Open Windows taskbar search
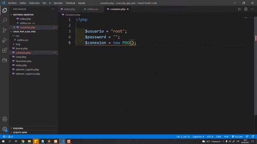 pyautogui.click(x=10, y=141)
